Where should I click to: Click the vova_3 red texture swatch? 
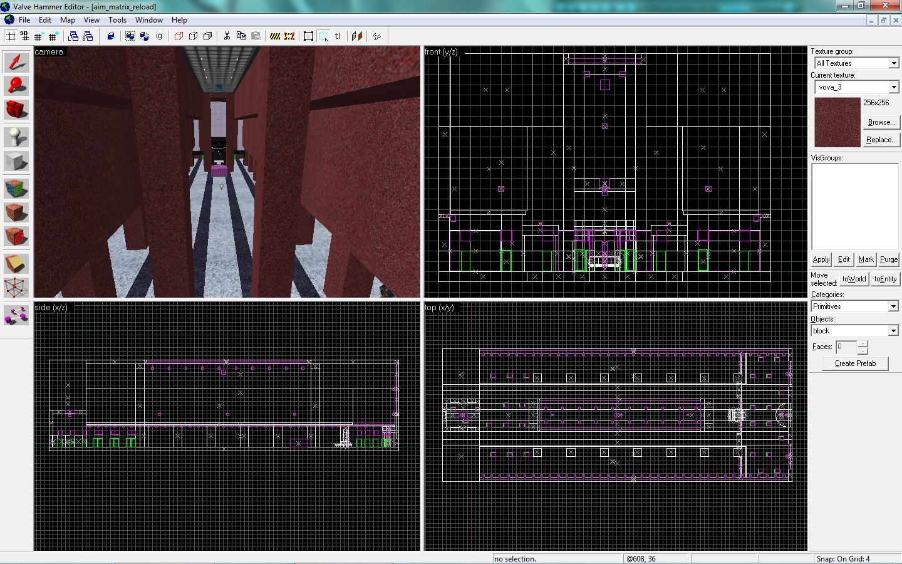[x=837, y=122]
